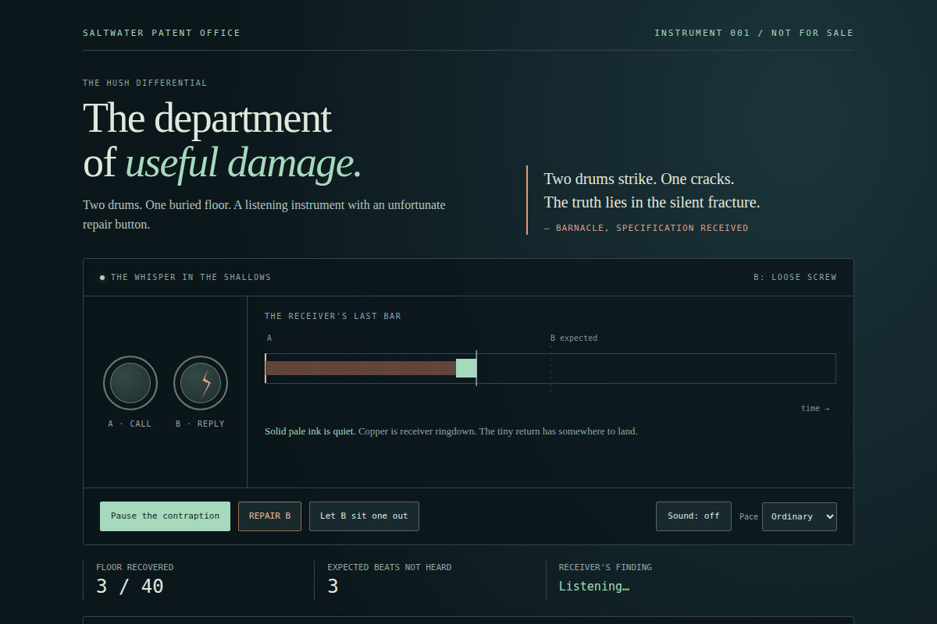Click the copper ringdown bar in receiver timeline
The image size is (937, 624).
coord(361,368)
